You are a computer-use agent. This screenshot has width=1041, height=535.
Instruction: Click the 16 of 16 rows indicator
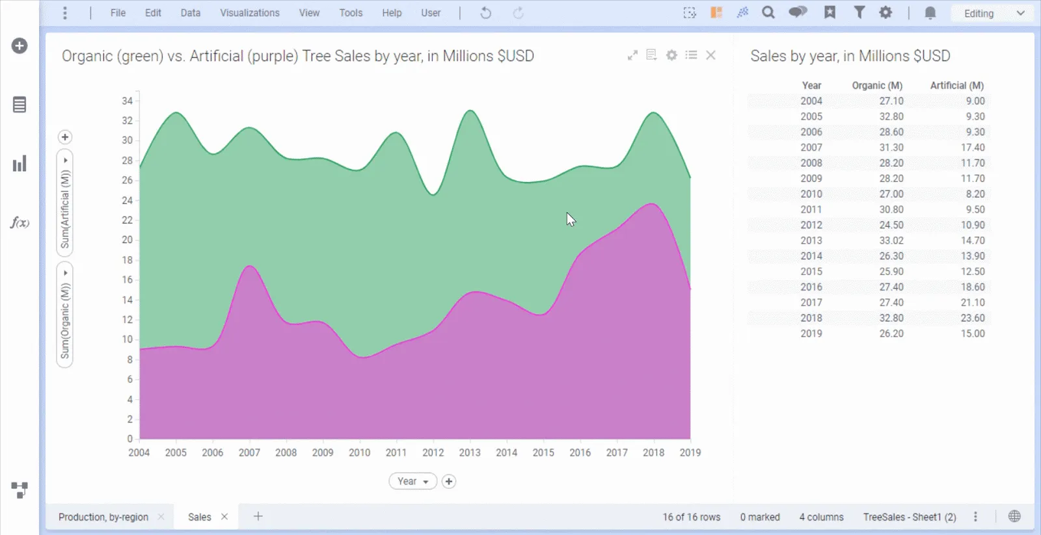coord(692,517)
